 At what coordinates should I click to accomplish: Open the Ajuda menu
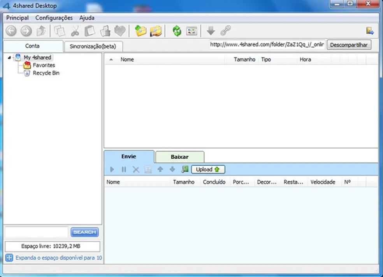click(87, 18)
